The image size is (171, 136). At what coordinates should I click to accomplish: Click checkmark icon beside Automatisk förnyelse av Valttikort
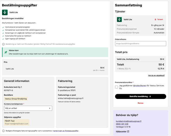point(3,36)
